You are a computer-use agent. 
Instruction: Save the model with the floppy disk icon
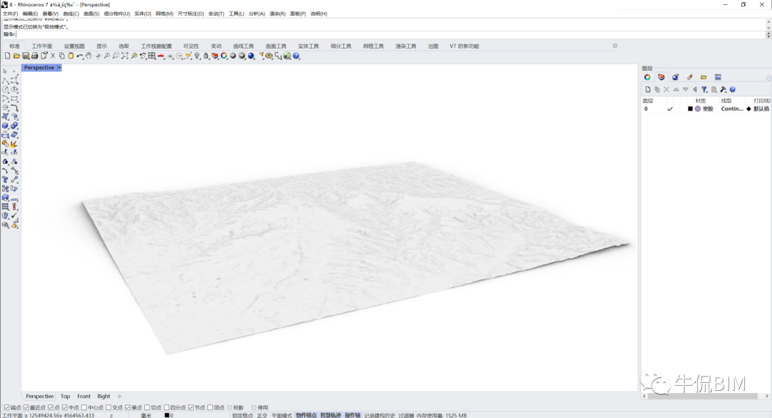26,56
